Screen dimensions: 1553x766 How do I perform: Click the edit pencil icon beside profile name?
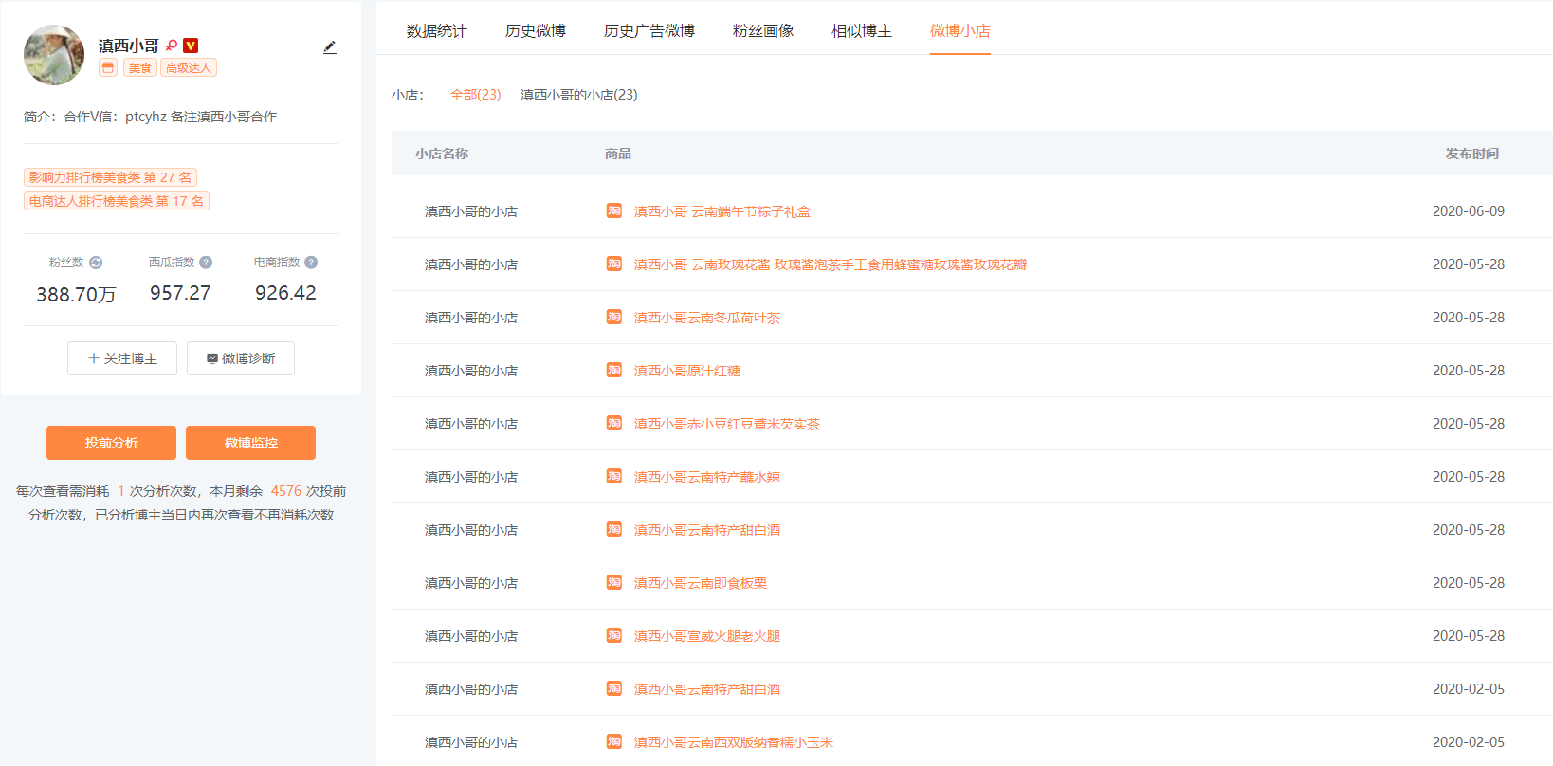329,47
